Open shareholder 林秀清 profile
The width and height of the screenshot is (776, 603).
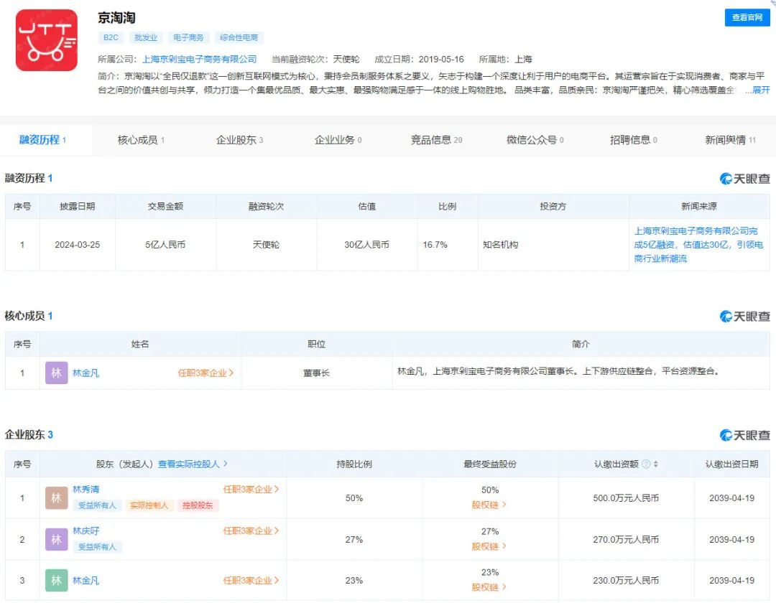click(x=86, y=490)
